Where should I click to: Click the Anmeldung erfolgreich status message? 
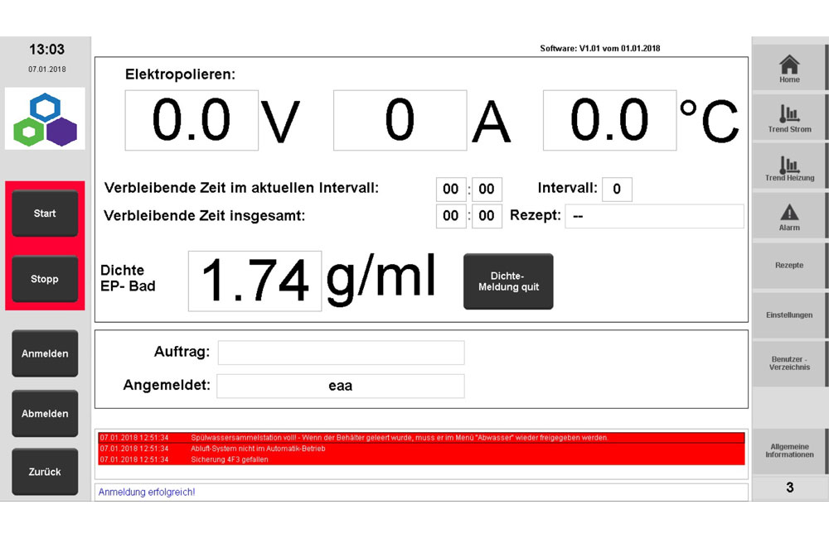pos(147,492)
